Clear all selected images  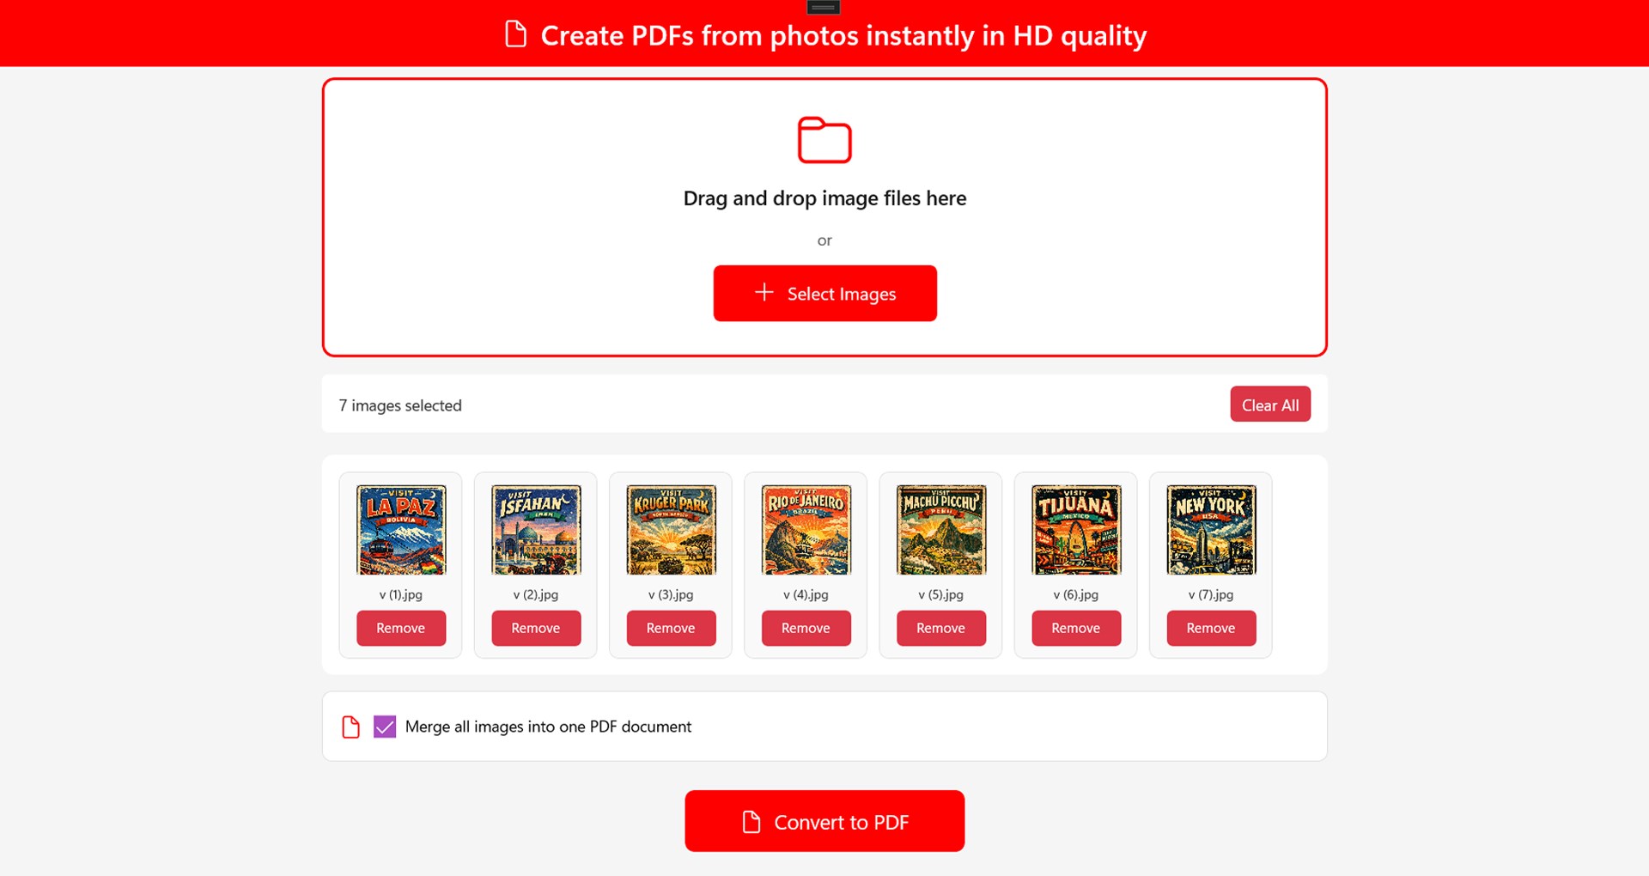click(x=1270, y=405)
